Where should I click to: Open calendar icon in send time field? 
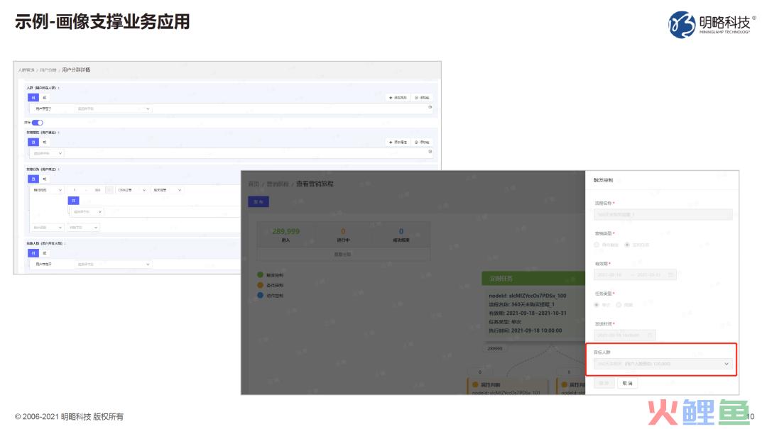point(650,335)
